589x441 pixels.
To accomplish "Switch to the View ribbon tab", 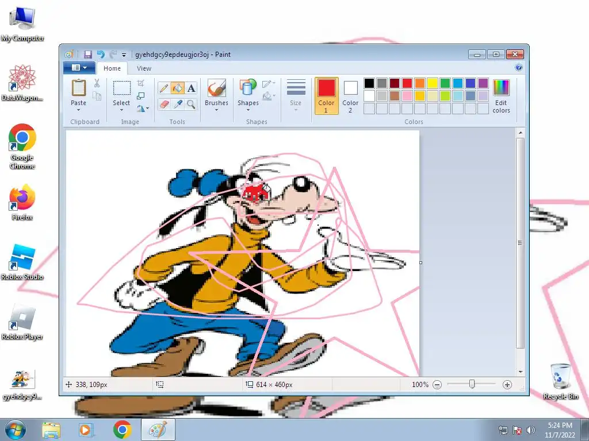I will (144, 68).
